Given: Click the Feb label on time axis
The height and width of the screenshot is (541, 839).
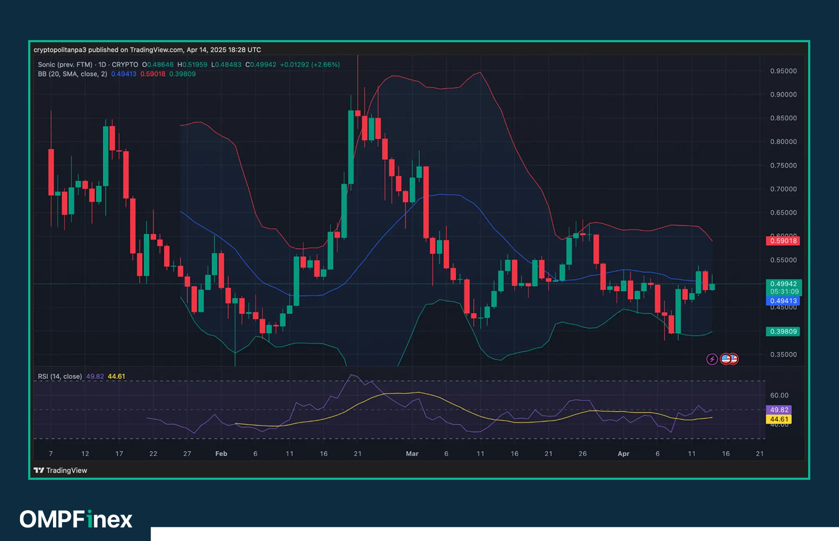Looking at the screenshot, I should click(x=221, y=454).
